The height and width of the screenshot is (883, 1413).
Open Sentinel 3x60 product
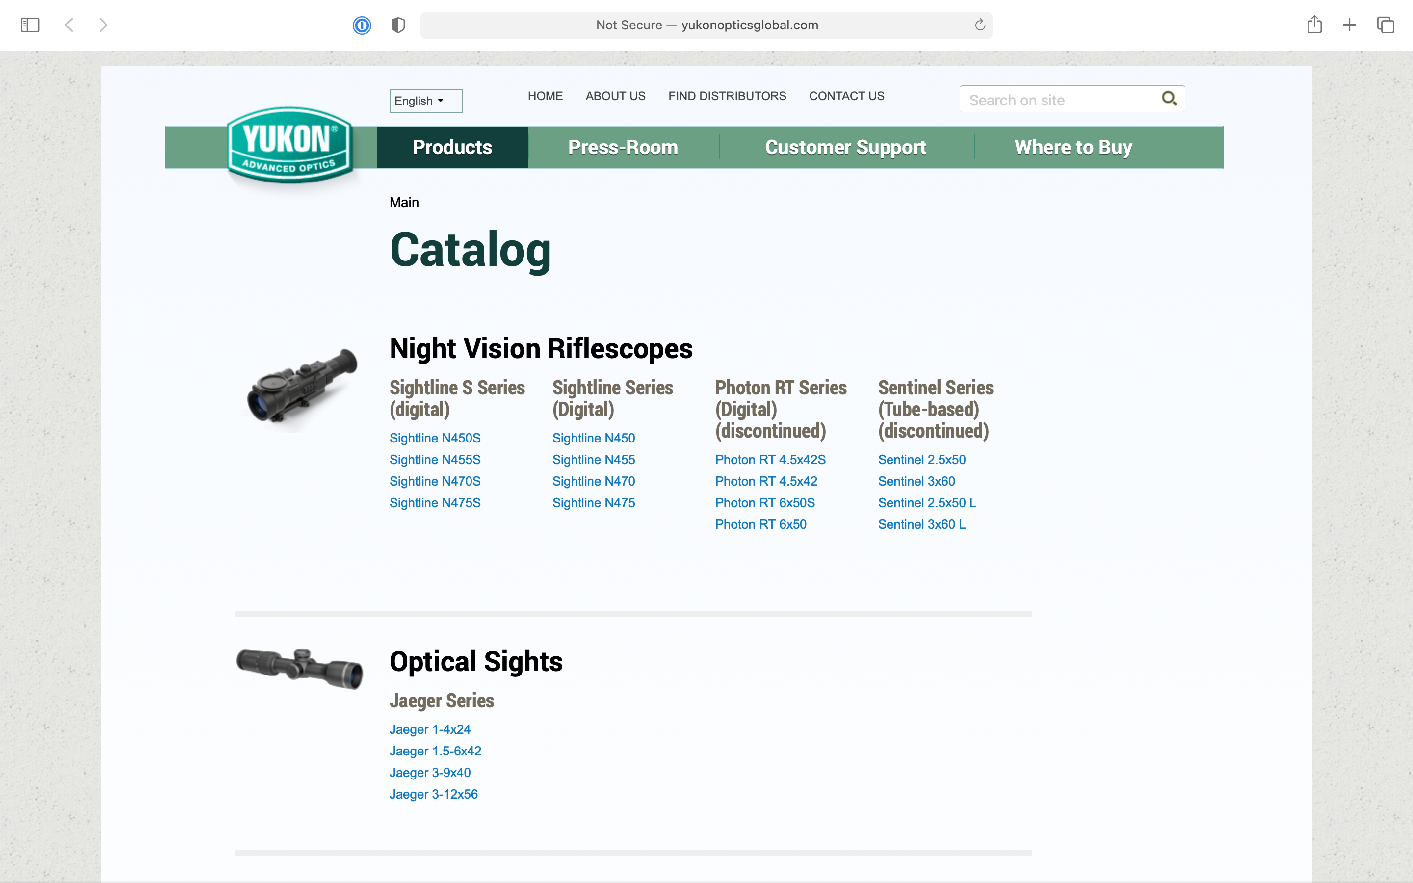pos(916,481)
